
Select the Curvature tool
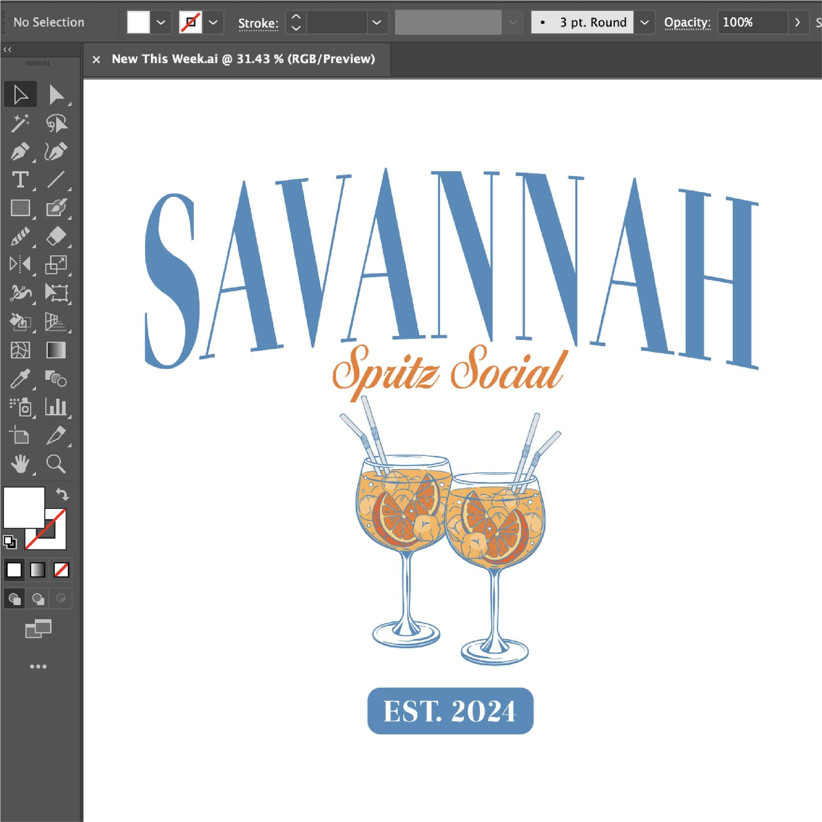tap(56, 152)
